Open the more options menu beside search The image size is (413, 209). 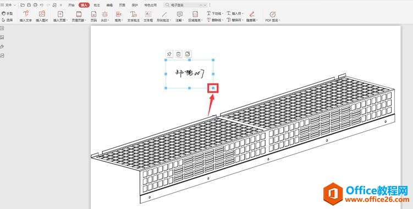coord(210,5)
